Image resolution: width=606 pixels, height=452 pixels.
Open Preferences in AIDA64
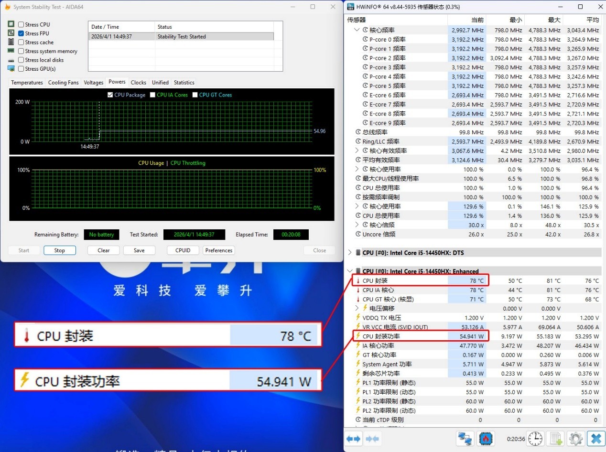pyautogui.click(x=219, y=250)
